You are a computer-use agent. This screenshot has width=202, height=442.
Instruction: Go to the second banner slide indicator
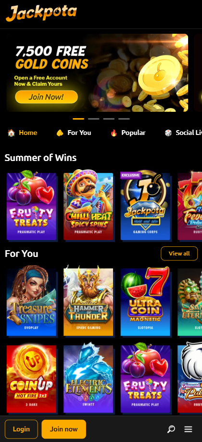[x=94, y=119]
